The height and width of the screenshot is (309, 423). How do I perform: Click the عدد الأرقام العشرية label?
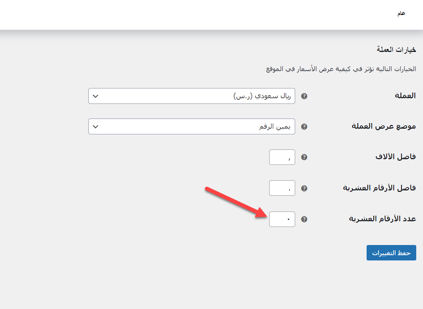coord(383,219)
